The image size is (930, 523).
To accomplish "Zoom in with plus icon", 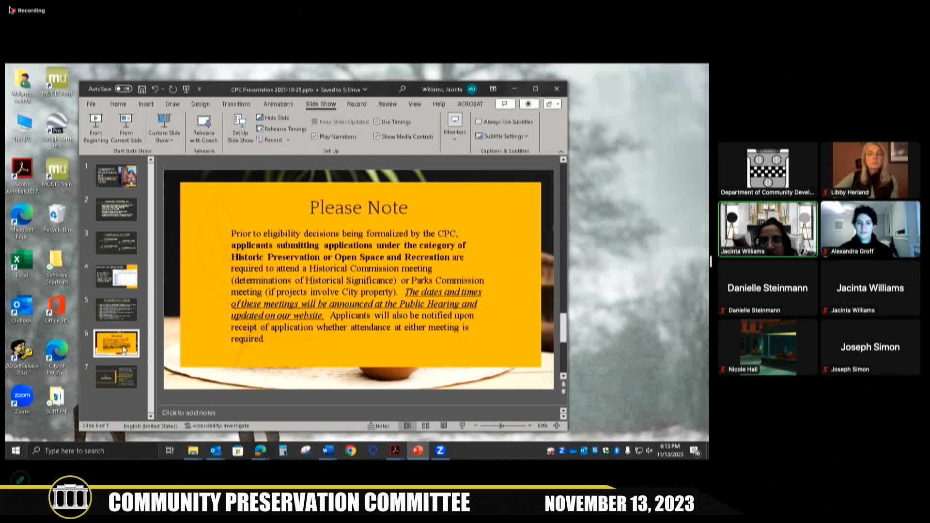I will [x=530, y=426].
